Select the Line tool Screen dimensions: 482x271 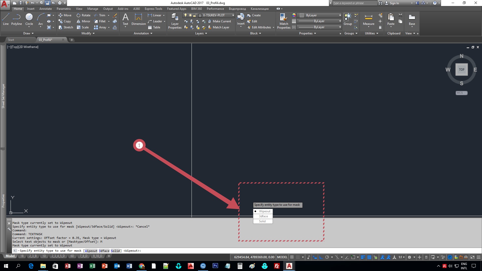6,19
